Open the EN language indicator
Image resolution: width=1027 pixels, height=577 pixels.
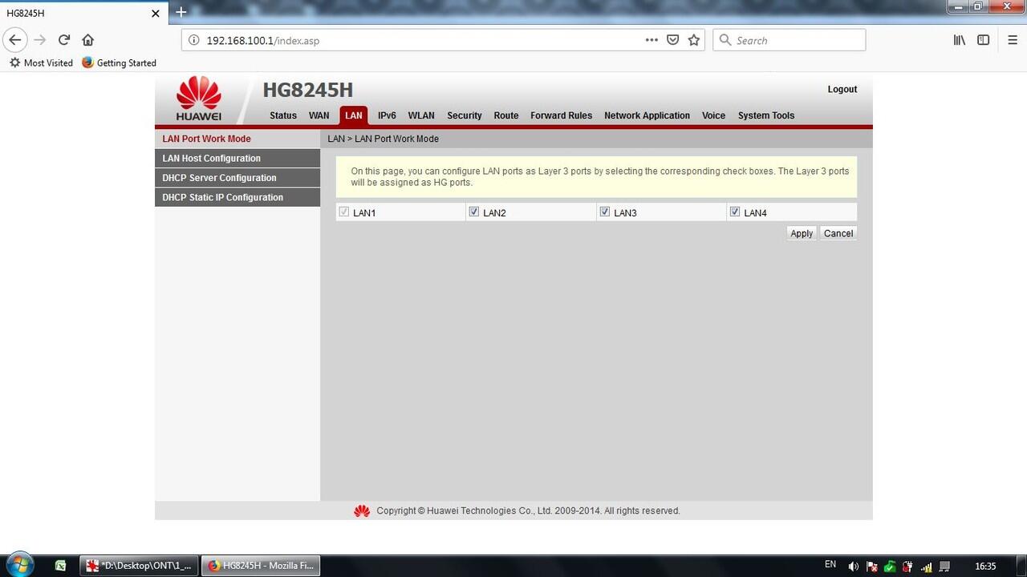click(x=830, y=565)
